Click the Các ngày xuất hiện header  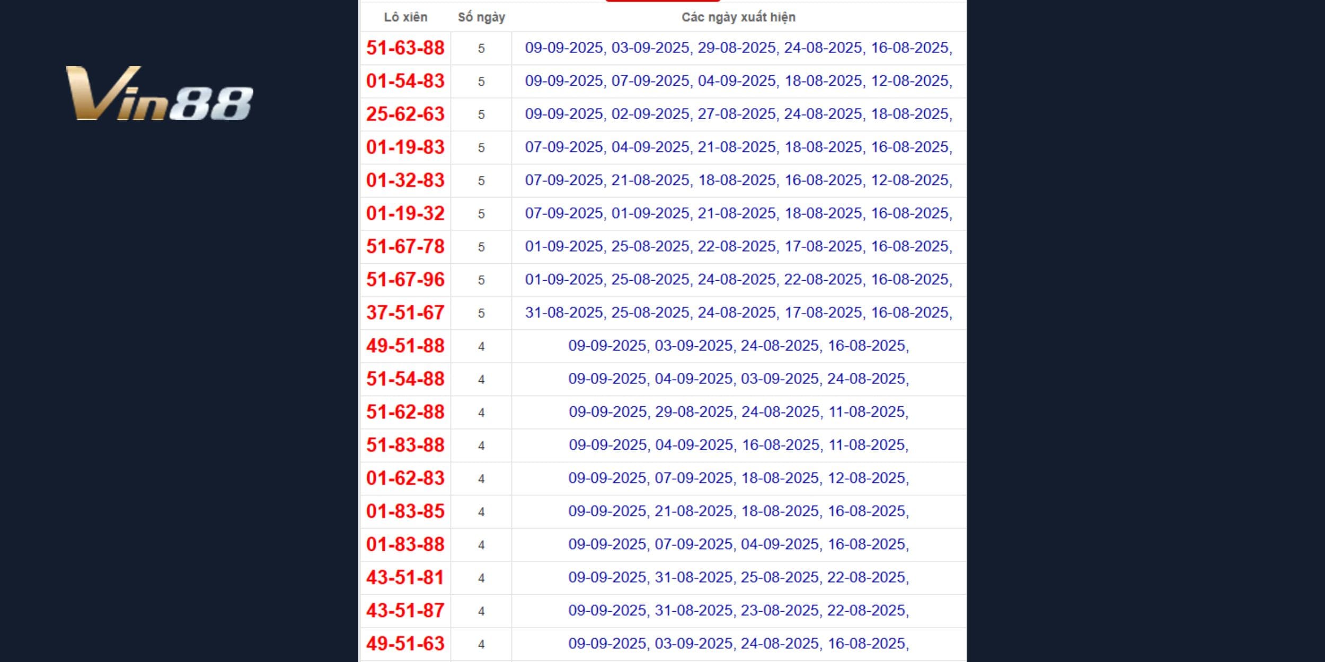click(x=738, y=17)
